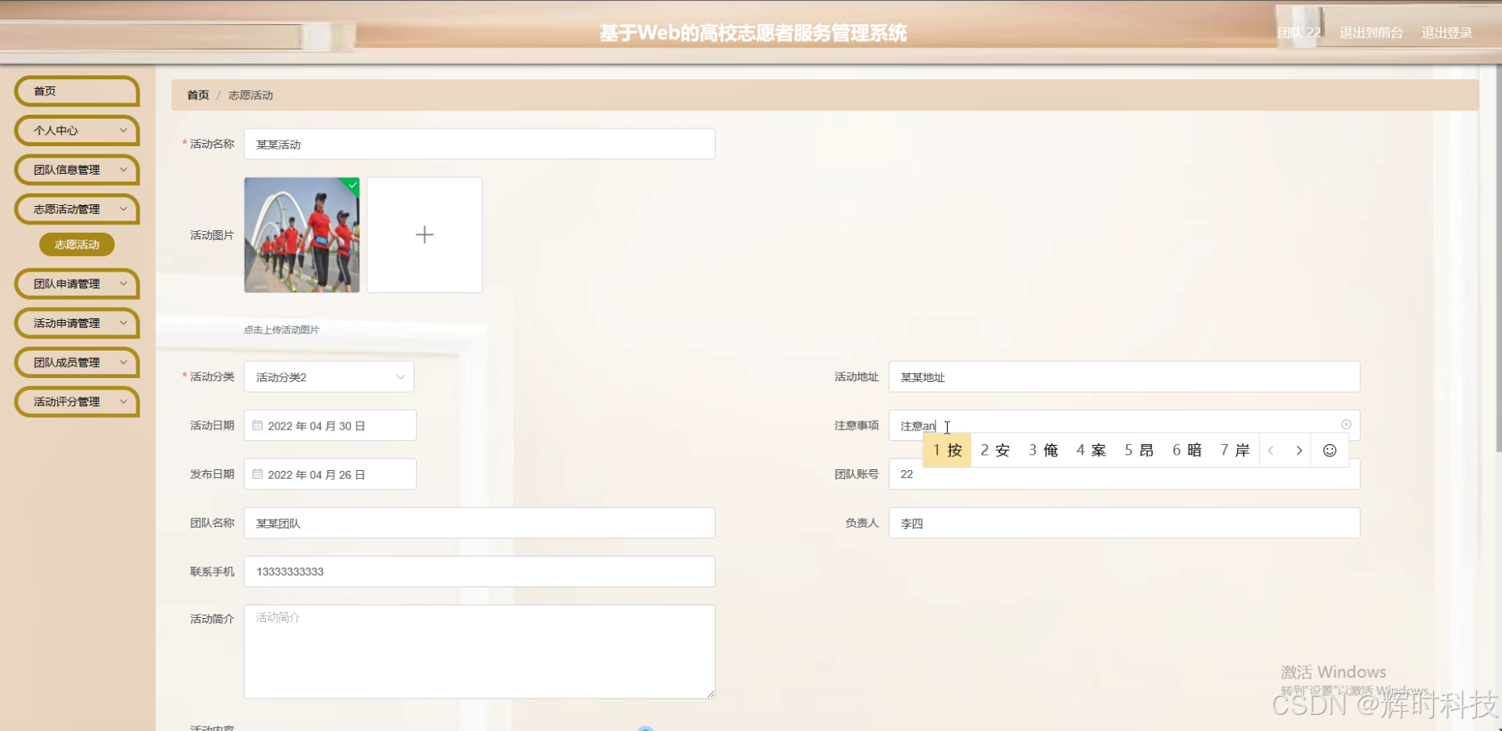Image resolution: width=1502 pixels, height=731 pixels.
Task: Click the 退出登录 link
Action: pyautogui.click(x=1446, y=33)
